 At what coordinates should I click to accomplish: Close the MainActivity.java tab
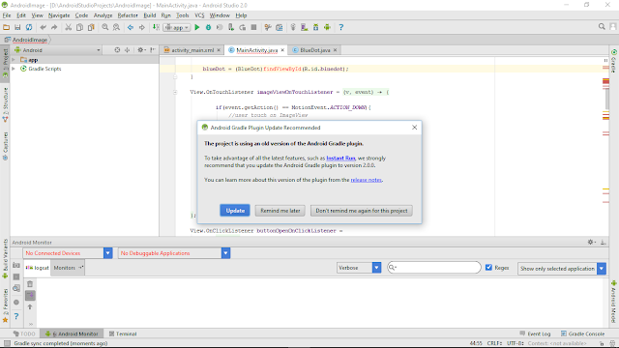point(282,50)
